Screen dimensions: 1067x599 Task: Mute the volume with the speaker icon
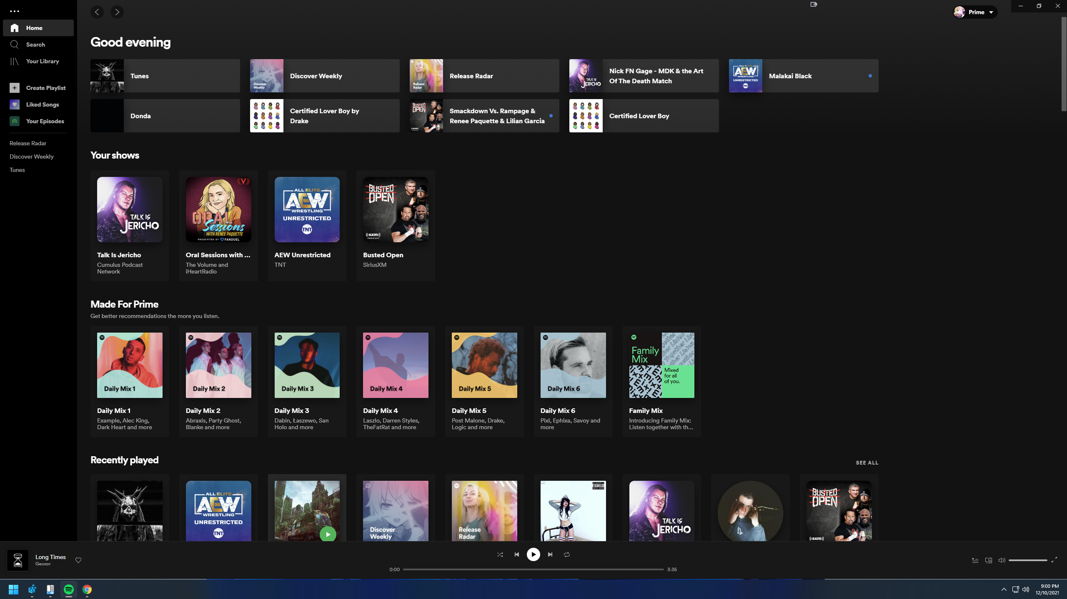tap(1002, 560)
